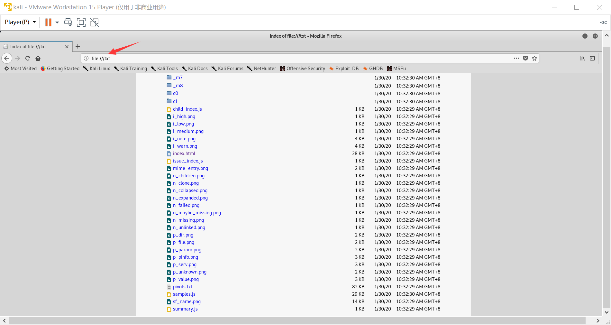Click the folder icon beside c0
Screen dimensions: 611x325
coord(169,93)
